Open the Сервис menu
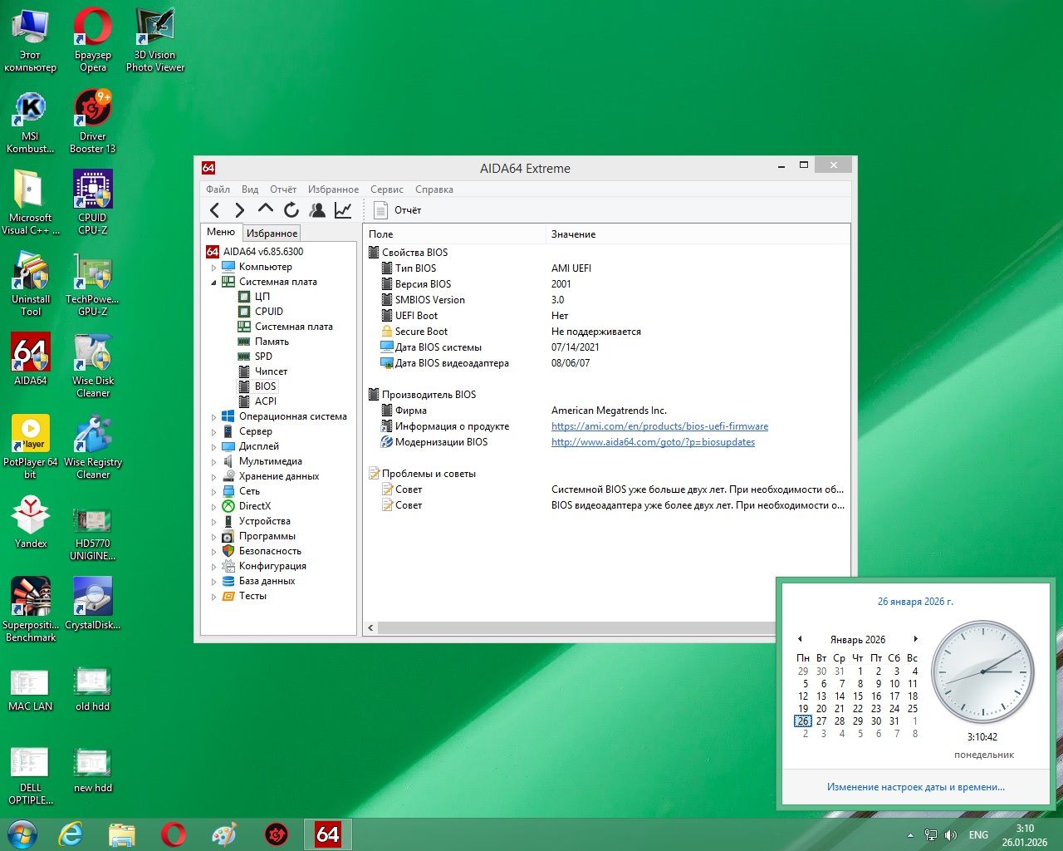Screen dimensions: 1063x851 387,189
